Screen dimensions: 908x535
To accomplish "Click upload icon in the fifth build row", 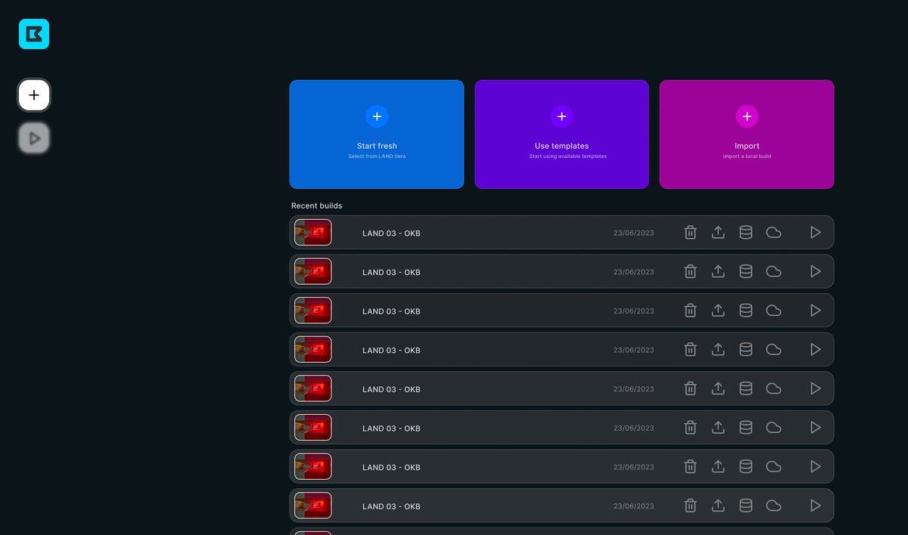I will tap(718, 388).
